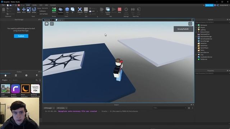Click GrizzlyPath26 player list entry
The image size is (230, 129).
(x=183, y=29)
